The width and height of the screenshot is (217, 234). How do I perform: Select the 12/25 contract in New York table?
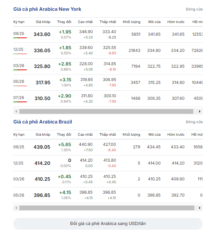pos(18,49)
